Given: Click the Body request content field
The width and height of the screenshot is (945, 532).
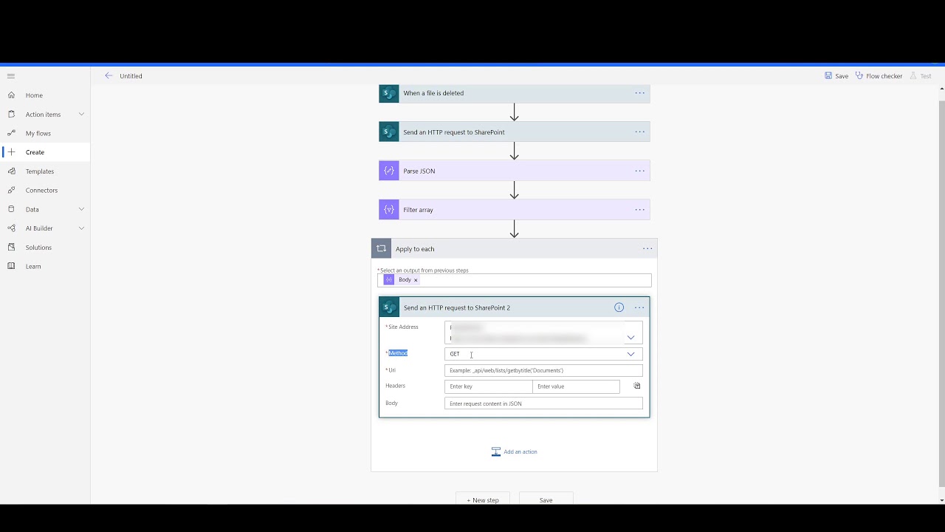Looking at the screenshot, I should (543, 403).
